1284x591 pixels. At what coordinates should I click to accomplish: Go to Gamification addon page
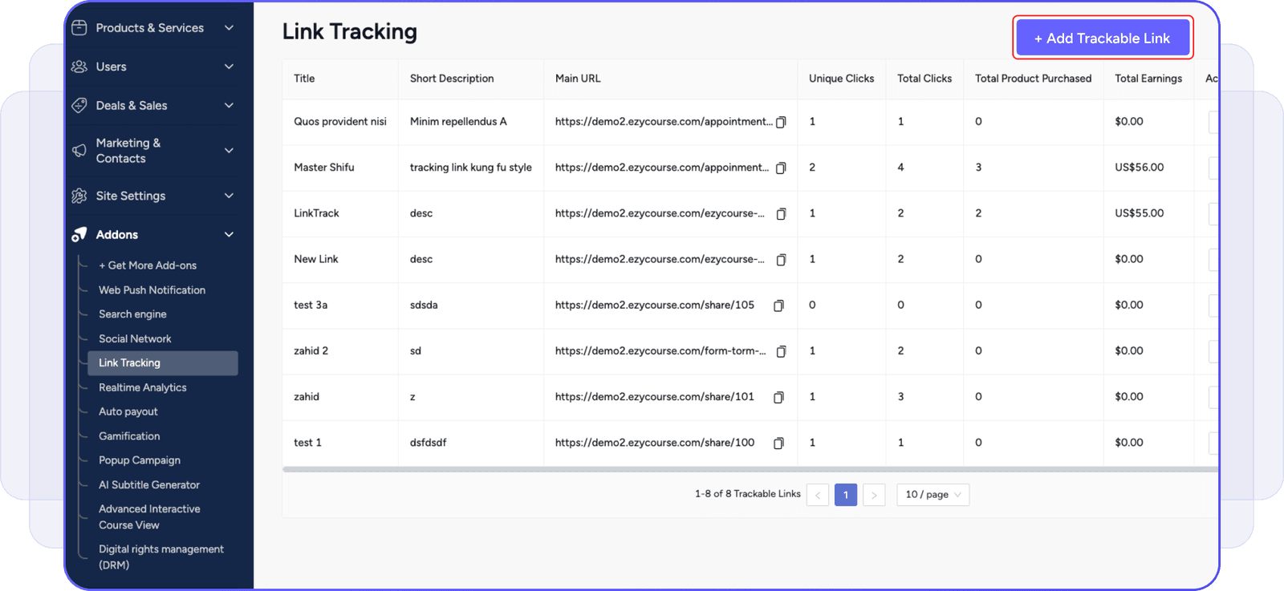[129, 436]
